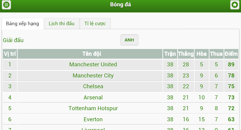This screenshot has width=241, height=130.
Task: Click the Hòa column header
Action: (202, 54)
